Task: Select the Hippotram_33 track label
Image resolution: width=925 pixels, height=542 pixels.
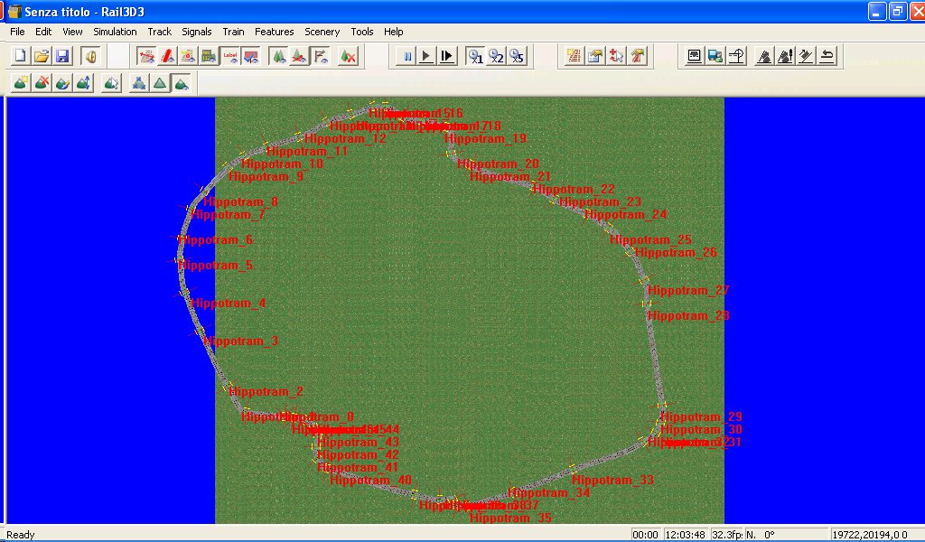Action: click(613, 480)
